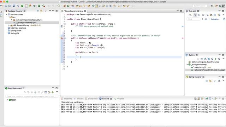The width and height of the screenshot is (226, 127).
Task: Click the Task List help question icon
Action: (x=224, y=19)
